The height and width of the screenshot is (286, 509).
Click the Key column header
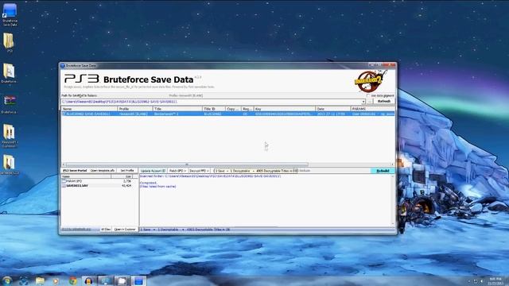284,109
